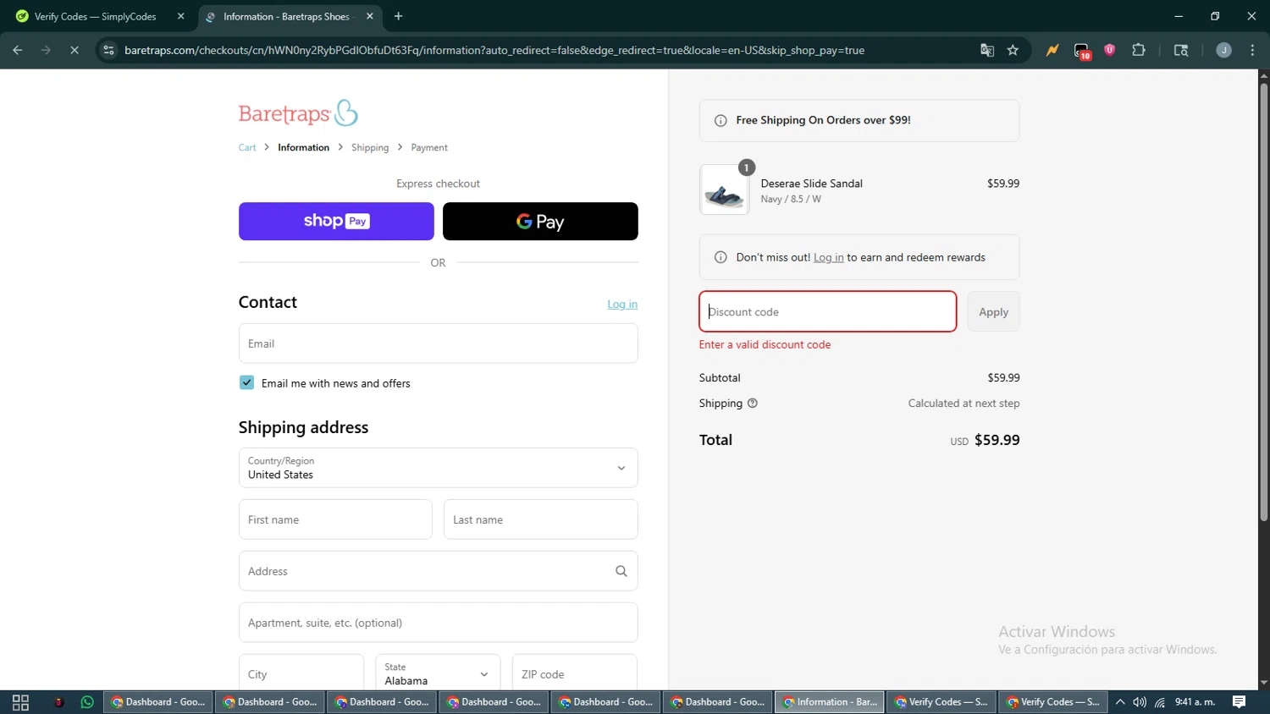Go to Cart breadcrumb
The image size is (1270, 714).
coord(247,147)
